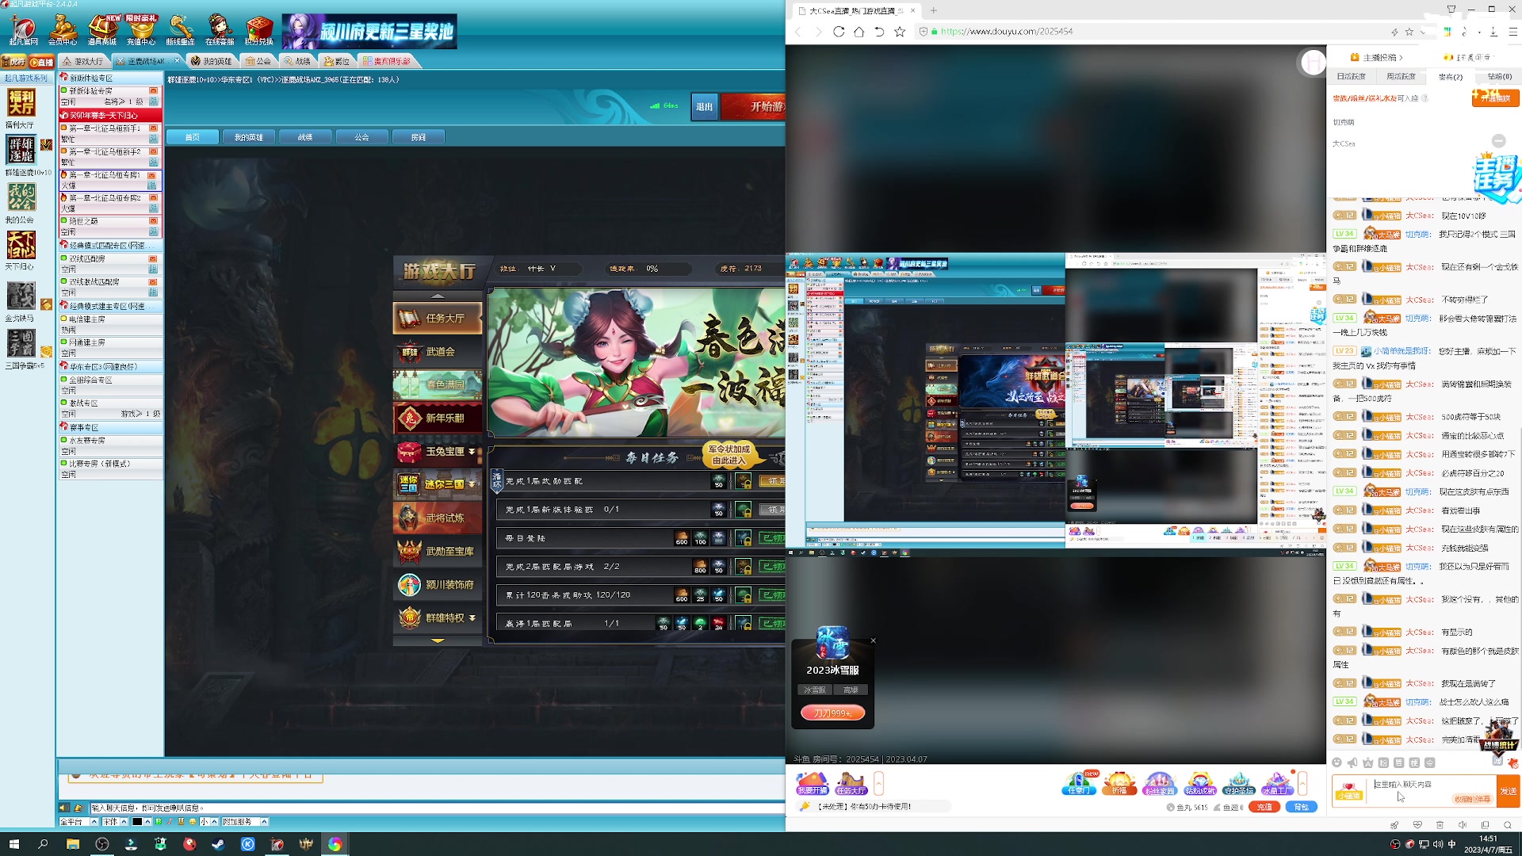The width and height of the screenshot is (1522, 856).
Task: Toggle volume icon in Douyu bottom toolbar
Action: pyautogui.click(x=1463, y=825)
